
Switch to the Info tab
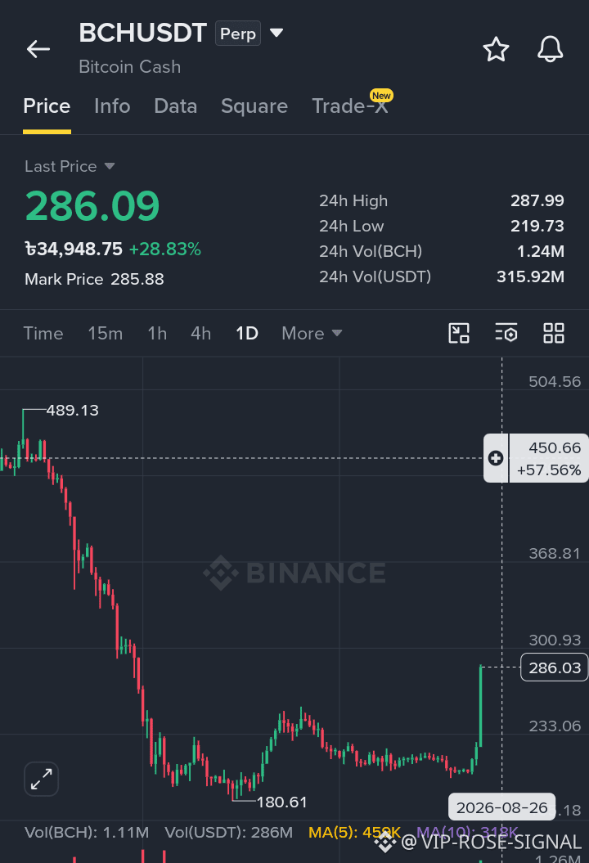112,106
